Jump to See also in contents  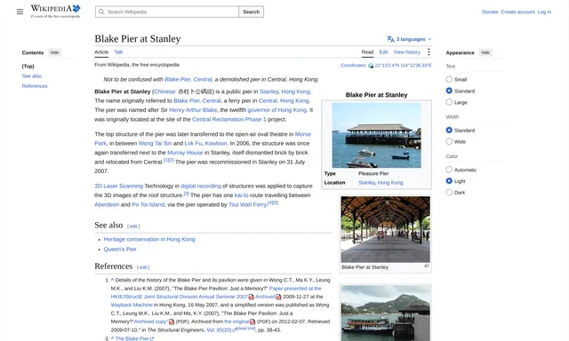[32, 76]
